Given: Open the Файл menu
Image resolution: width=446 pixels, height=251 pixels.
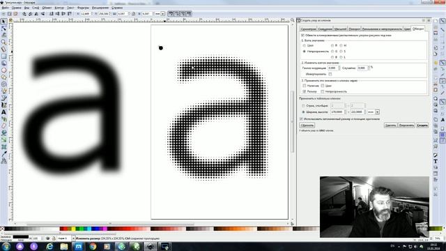Looking at the screenshot, I should pyautogui.click(x=5, y=8).
